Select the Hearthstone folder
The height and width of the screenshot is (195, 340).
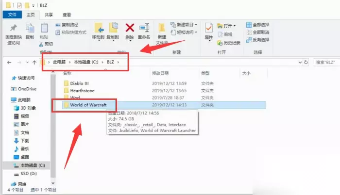(82, 91)
